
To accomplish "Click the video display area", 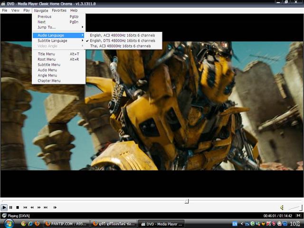I will pos(152,106).
